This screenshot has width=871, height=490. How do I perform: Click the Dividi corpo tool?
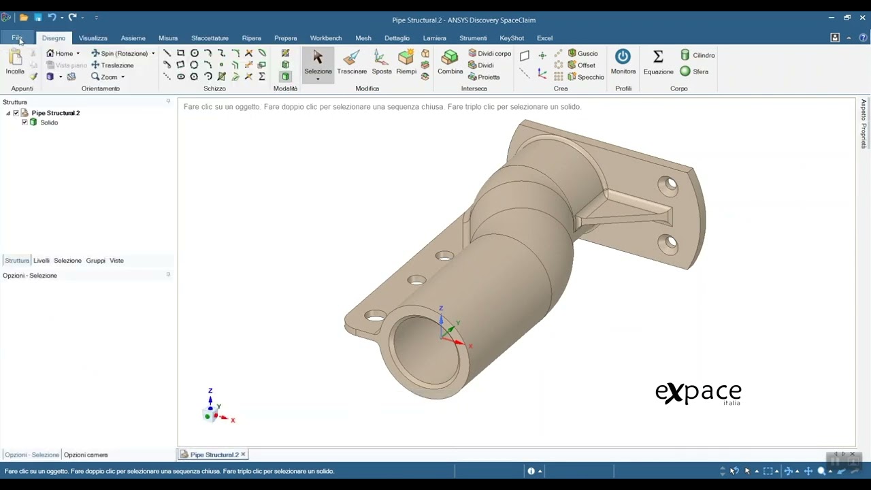point(489,53)
